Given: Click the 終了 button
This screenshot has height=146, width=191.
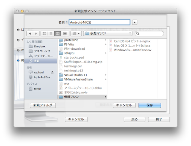Looking at the screenshot, I should pyautogui.click(x=159, y=119).
